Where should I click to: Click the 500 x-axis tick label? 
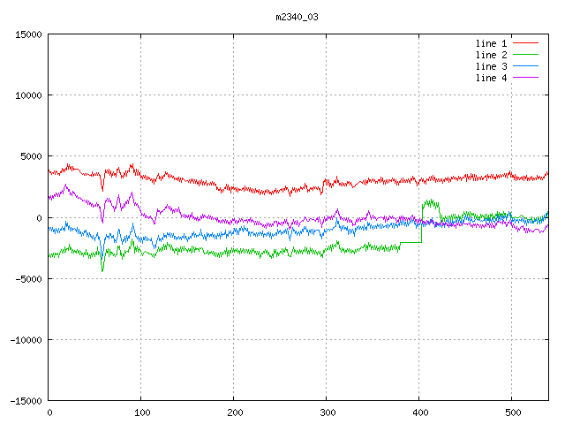point(512,413)
